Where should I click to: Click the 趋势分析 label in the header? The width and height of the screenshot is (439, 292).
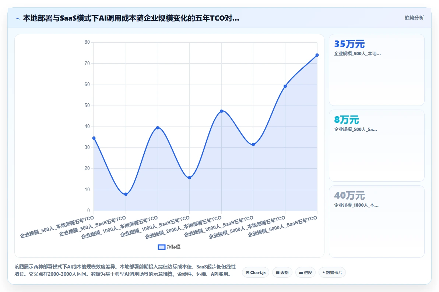click(414, 18)
